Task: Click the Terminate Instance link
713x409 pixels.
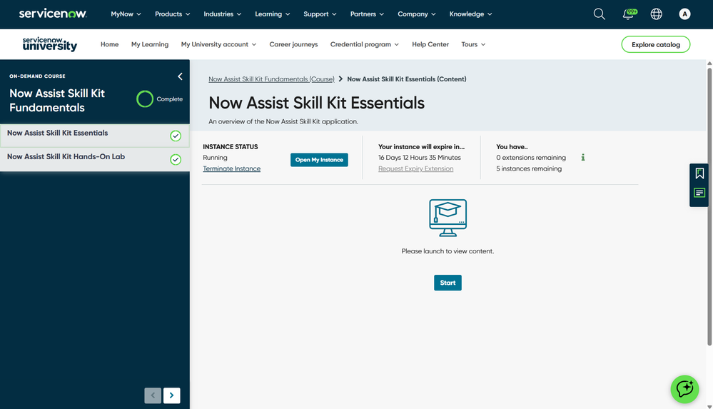Action: (x=231, y=168)
